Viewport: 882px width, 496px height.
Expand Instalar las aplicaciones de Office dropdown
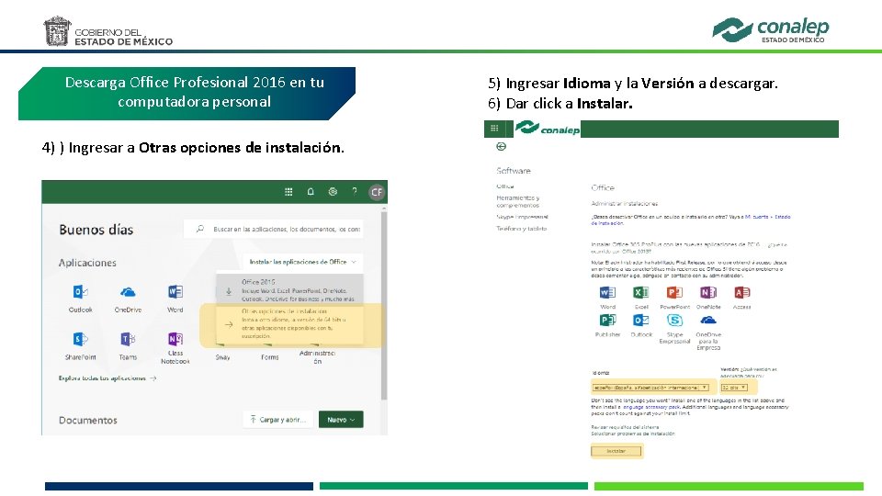pos(302,262)
